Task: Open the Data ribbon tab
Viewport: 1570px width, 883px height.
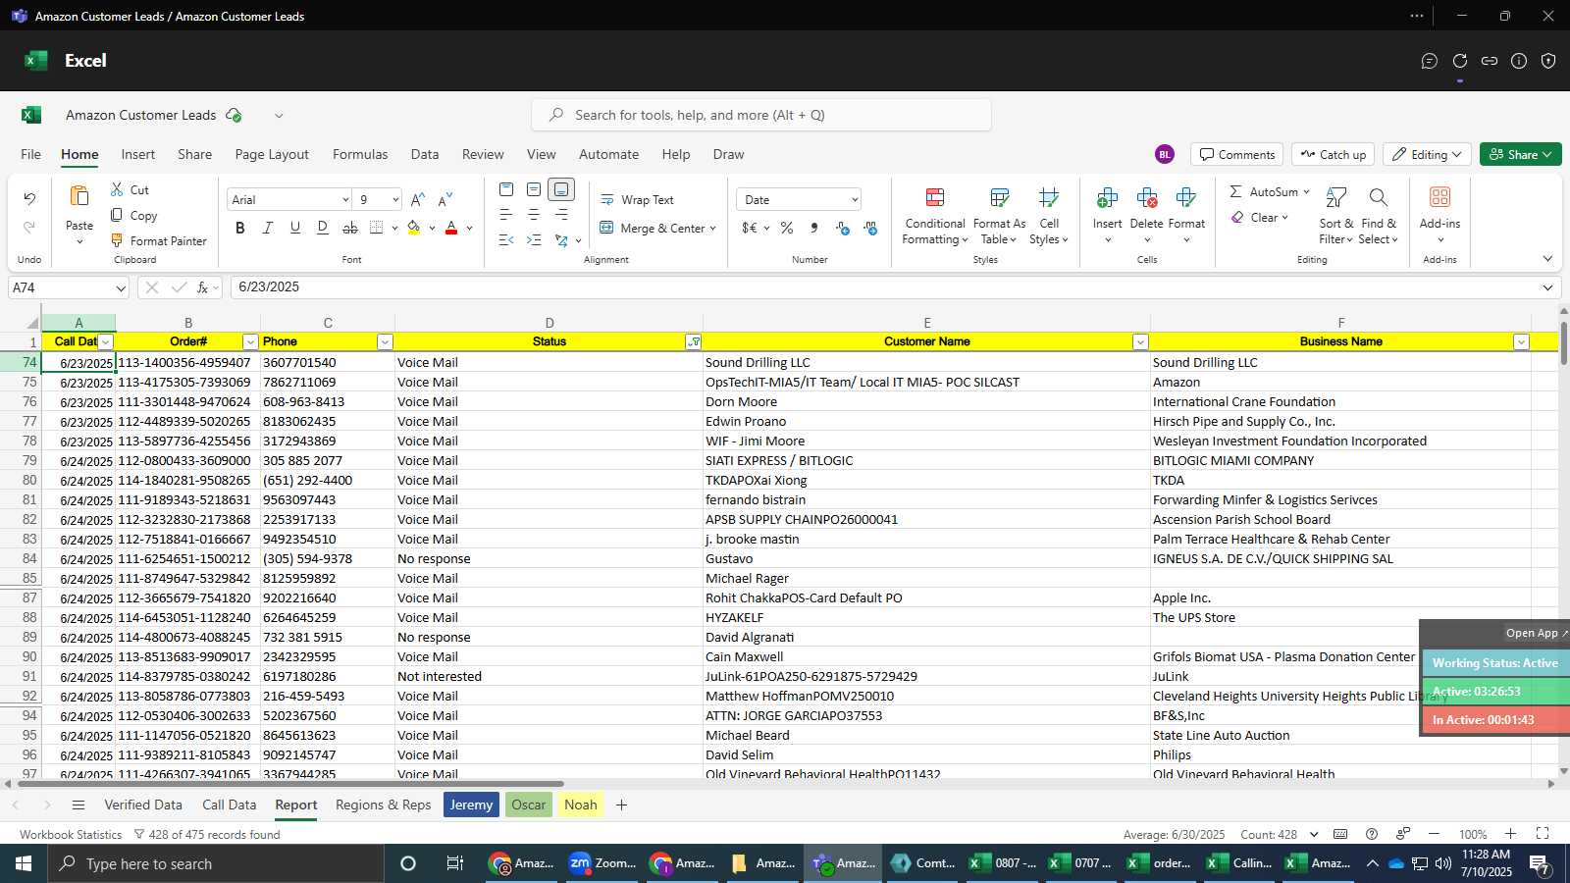Action: click(425, 154)
